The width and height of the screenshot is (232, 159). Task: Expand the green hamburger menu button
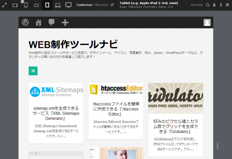(33, 71)
